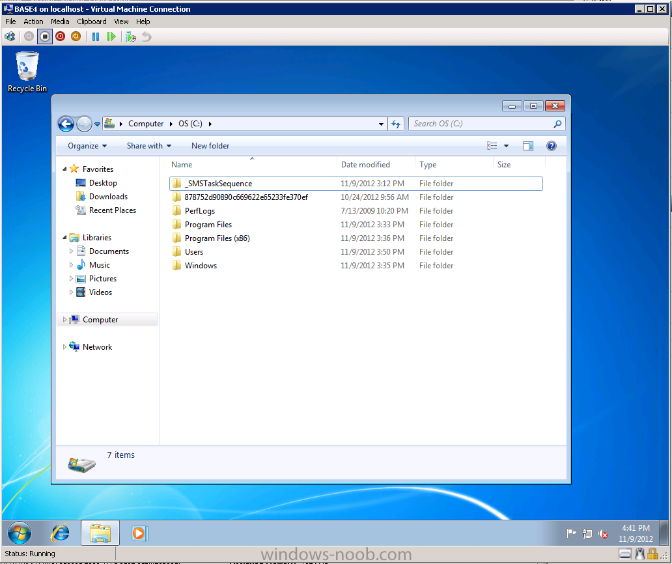Click Computer in the address bar
This screenshot has width=672, height=564.
coord(146,124)
